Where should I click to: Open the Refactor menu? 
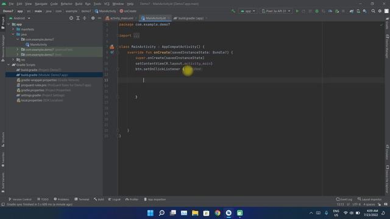click(66, 4)
